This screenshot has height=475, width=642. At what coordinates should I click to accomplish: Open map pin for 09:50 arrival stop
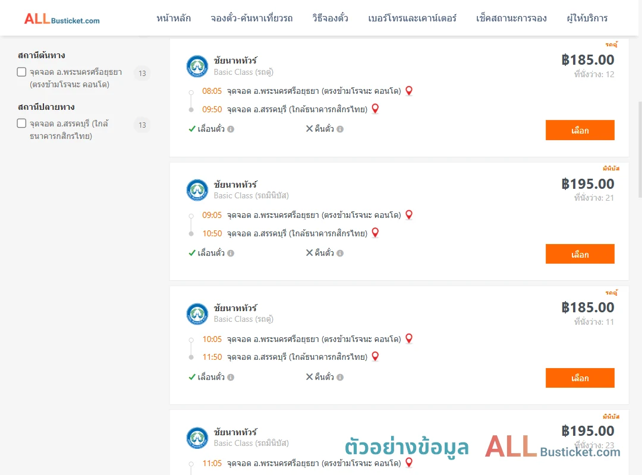375,109
